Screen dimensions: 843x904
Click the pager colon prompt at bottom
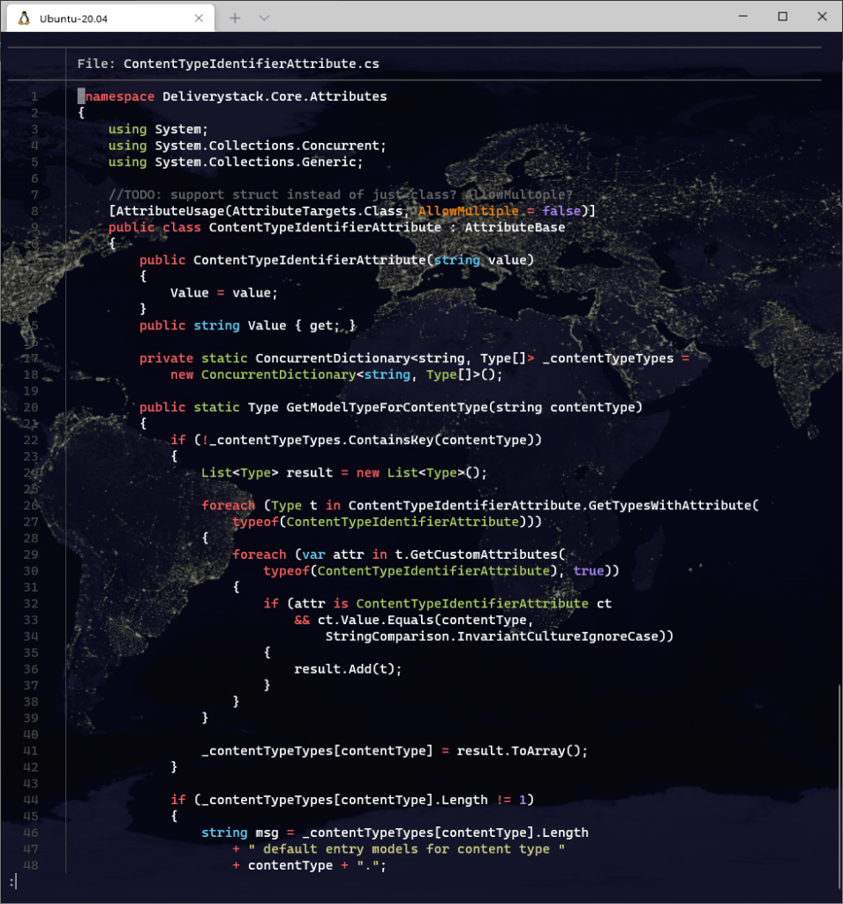[11, 881]
